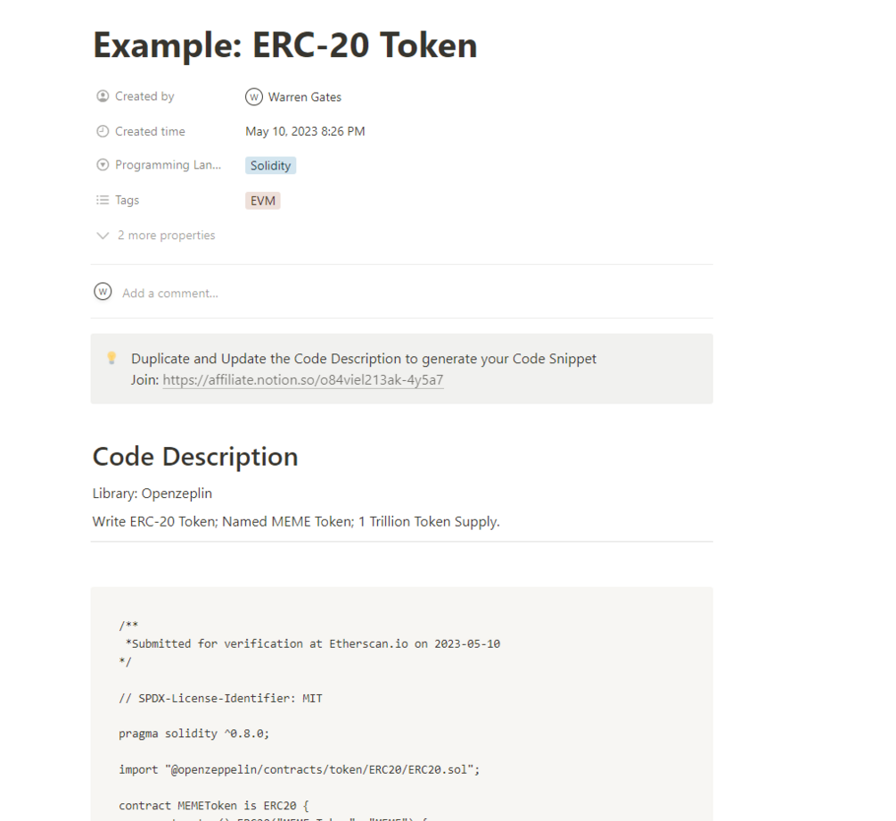Click the W avatar in the comment row
Viewport: 896px width, 821px height.
tap(103, 292)
